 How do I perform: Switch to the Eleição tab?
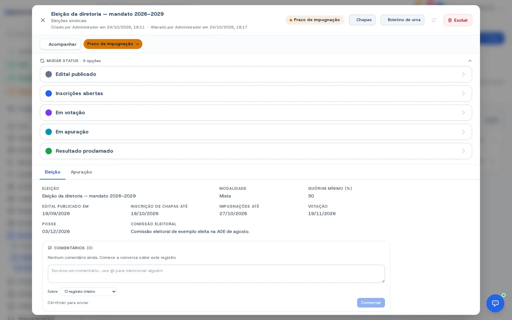[52, 172]
